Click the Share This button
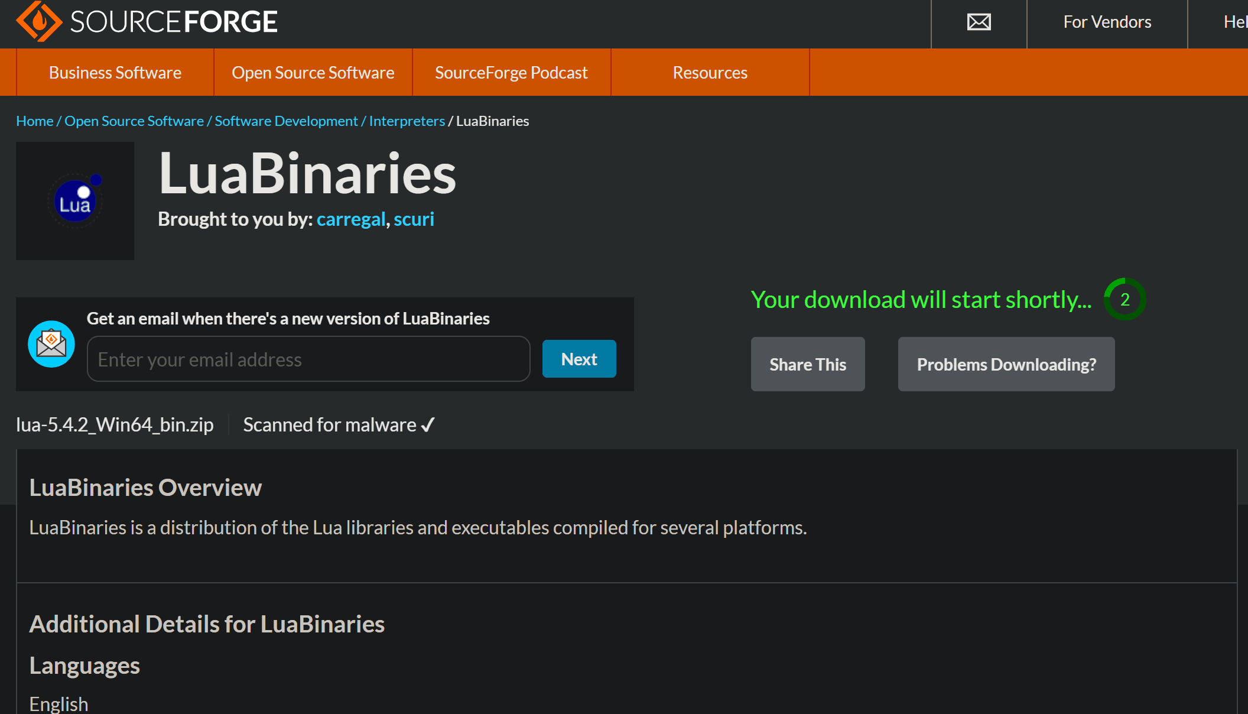Screen dimensions: 1248x714 (x=807, y=365)
